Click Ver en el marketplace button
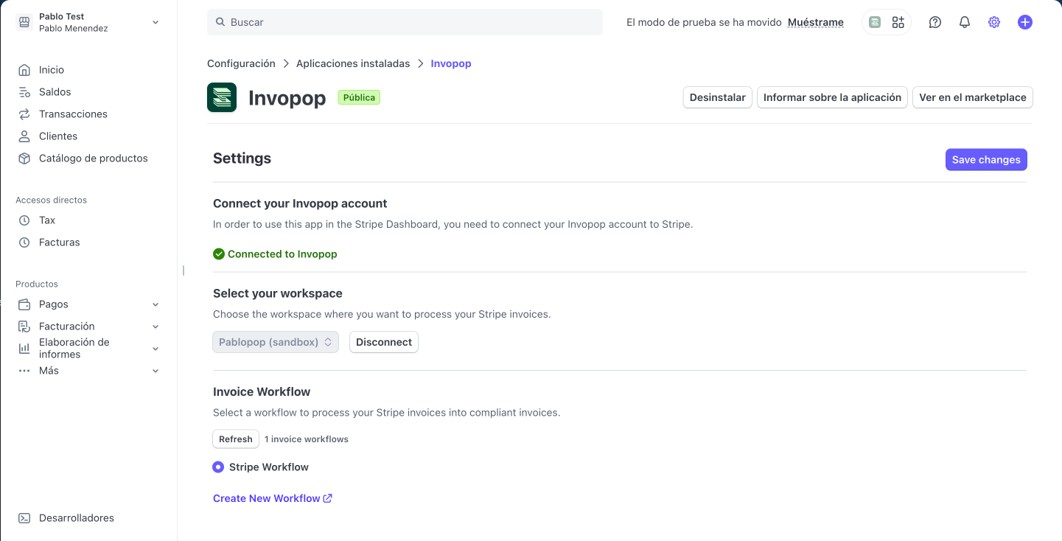 [x=973, y=97]
